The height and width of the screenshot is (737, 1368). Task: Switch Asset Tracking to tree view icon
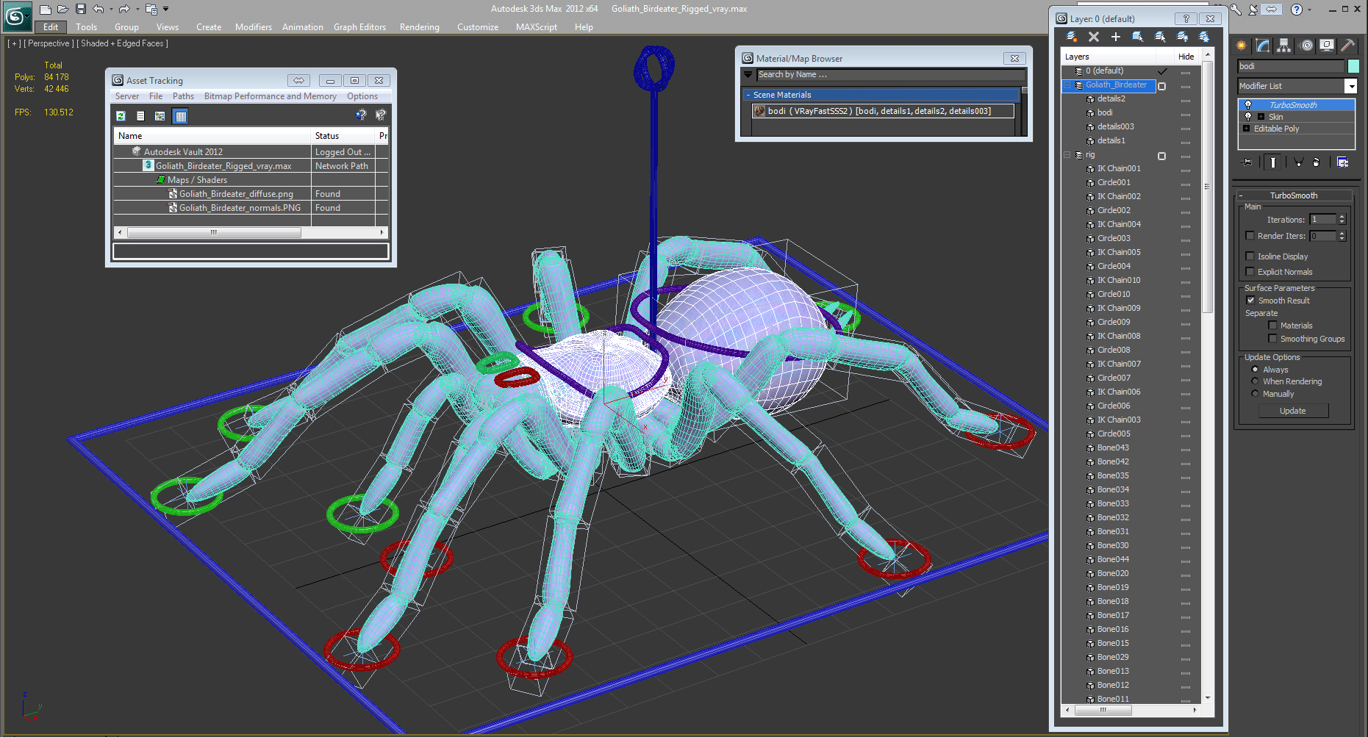coord(160,115)
